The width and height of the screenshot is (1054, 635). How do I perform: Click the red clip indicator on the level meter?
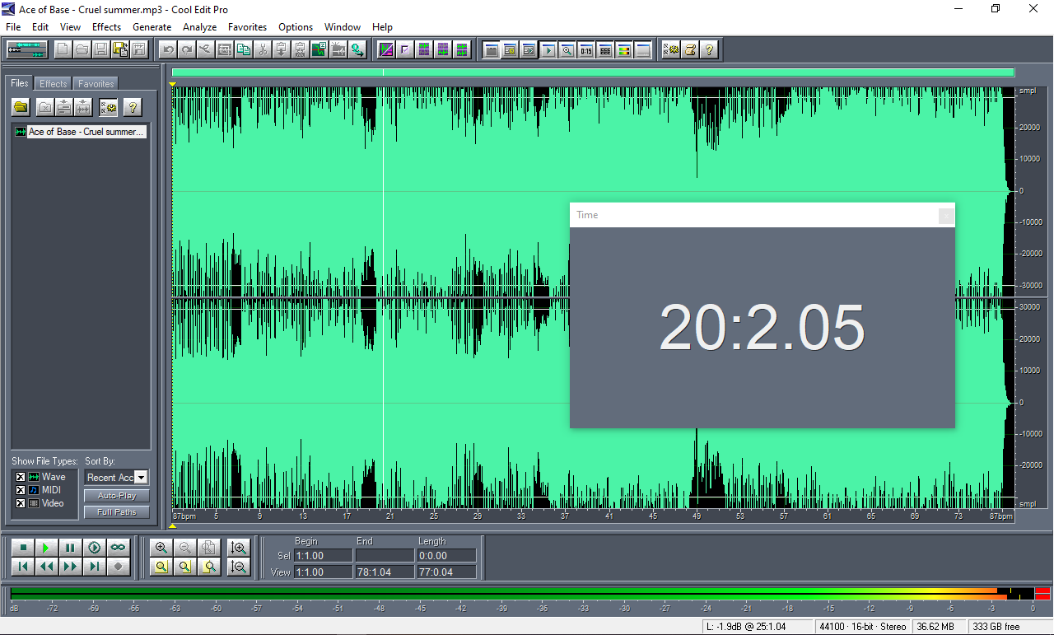[x=1042, y=594]
